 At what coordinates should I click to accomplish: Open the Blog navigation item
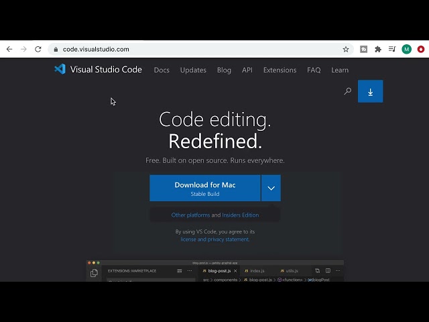click(224, 70)
